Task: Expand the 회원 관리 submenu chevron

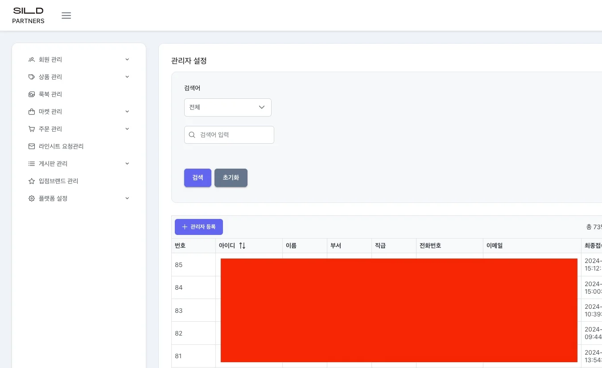Action: tap(127, 60)
